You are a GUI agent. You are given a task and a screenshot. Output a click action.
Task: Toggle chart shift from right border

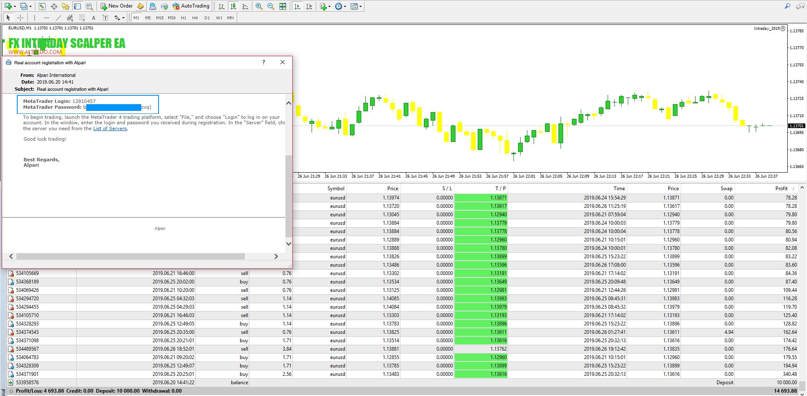coord(309,6)
